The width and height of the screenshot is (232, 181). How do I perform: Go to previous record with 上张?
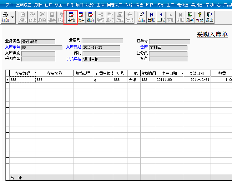click(x=161, y=17)
